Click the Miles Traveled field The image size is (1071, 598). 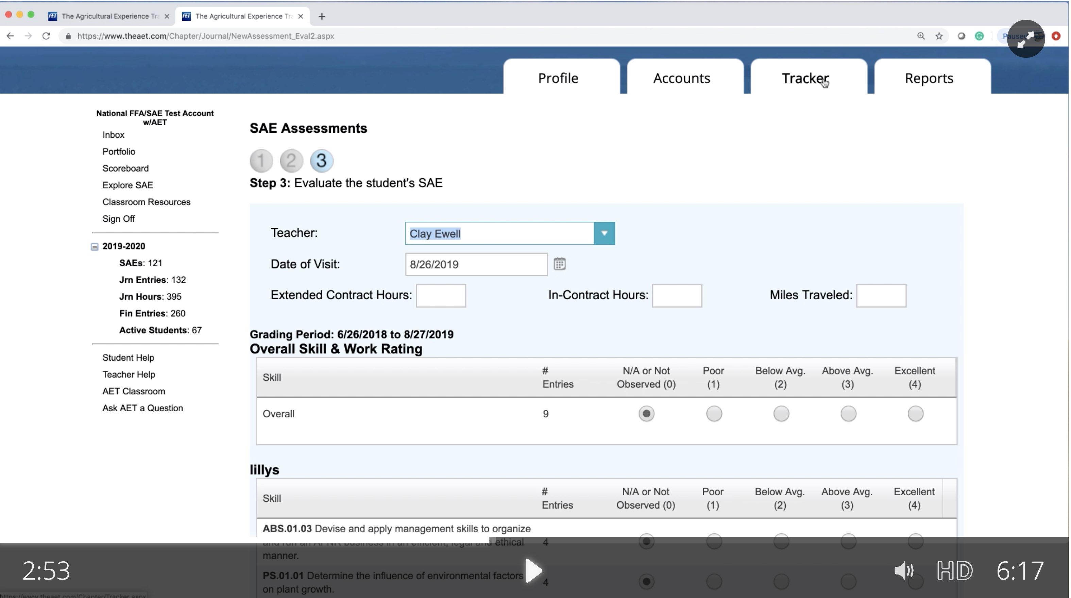click(x=881, y=296)
